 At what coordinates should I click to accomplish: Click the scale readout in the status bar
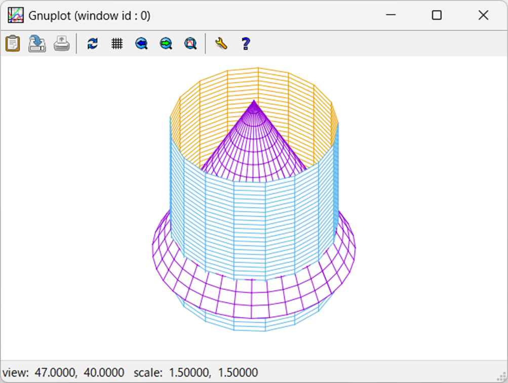point(195,372)
